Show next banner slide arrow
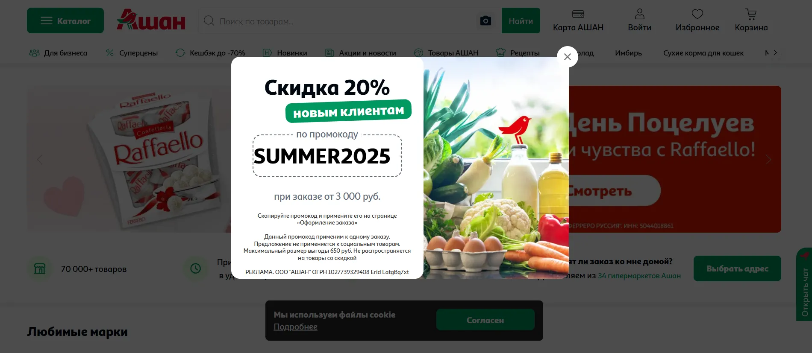This screenshot has height=353, width=812. 768,160
